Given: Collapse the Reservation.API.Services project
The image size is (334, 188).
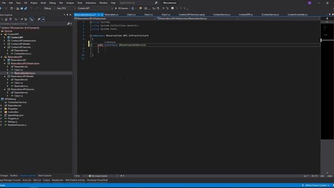Looking at the screenshot, I should pyautogui.click(x=5, y=89).
